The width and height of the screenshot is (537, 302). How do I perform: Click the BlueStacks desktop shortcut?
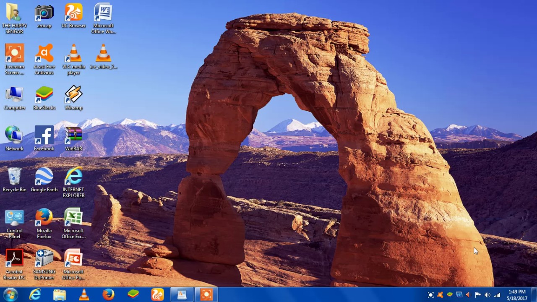[44, 98]
